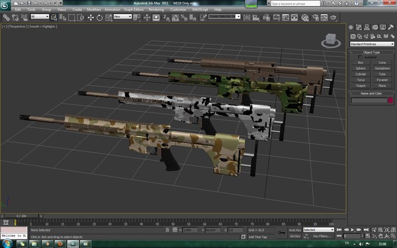This screenshot has height=248, width=397.
Task: Enable the AutoGrid checkbox
Action: click(x=360, y=58)
